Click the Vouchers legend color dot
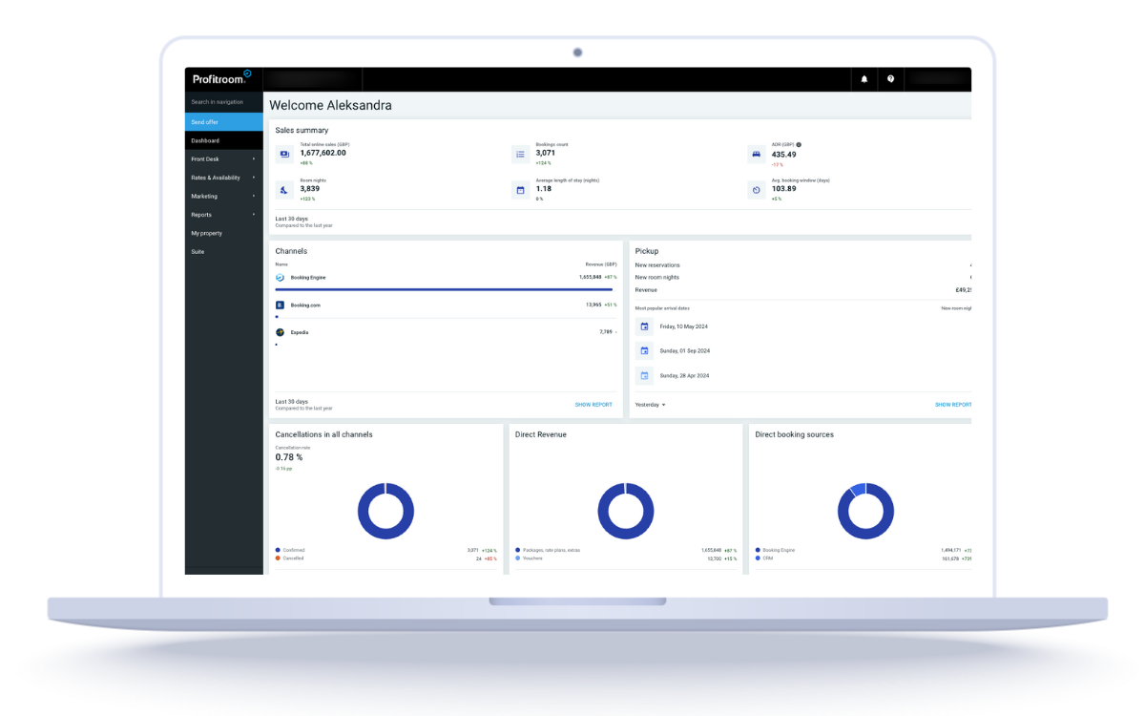This screenshot has width=1145, height=716. click(518, 558)
